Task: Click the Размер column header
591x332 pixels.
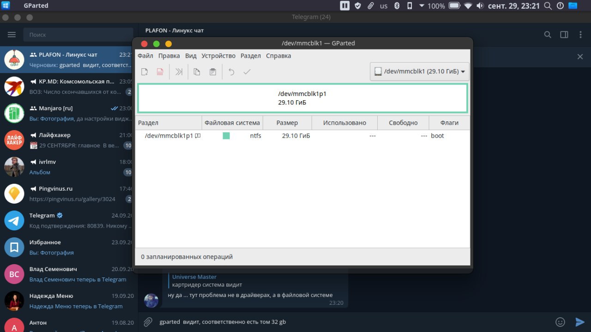Action: tap(287, 123)
